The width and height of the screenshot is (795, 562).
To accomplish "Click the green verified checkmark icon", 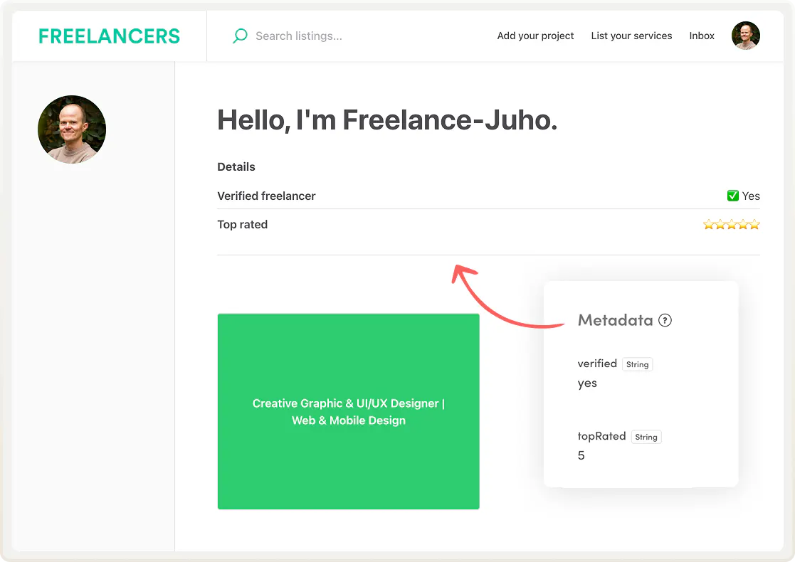I will [x=732, y=196].
